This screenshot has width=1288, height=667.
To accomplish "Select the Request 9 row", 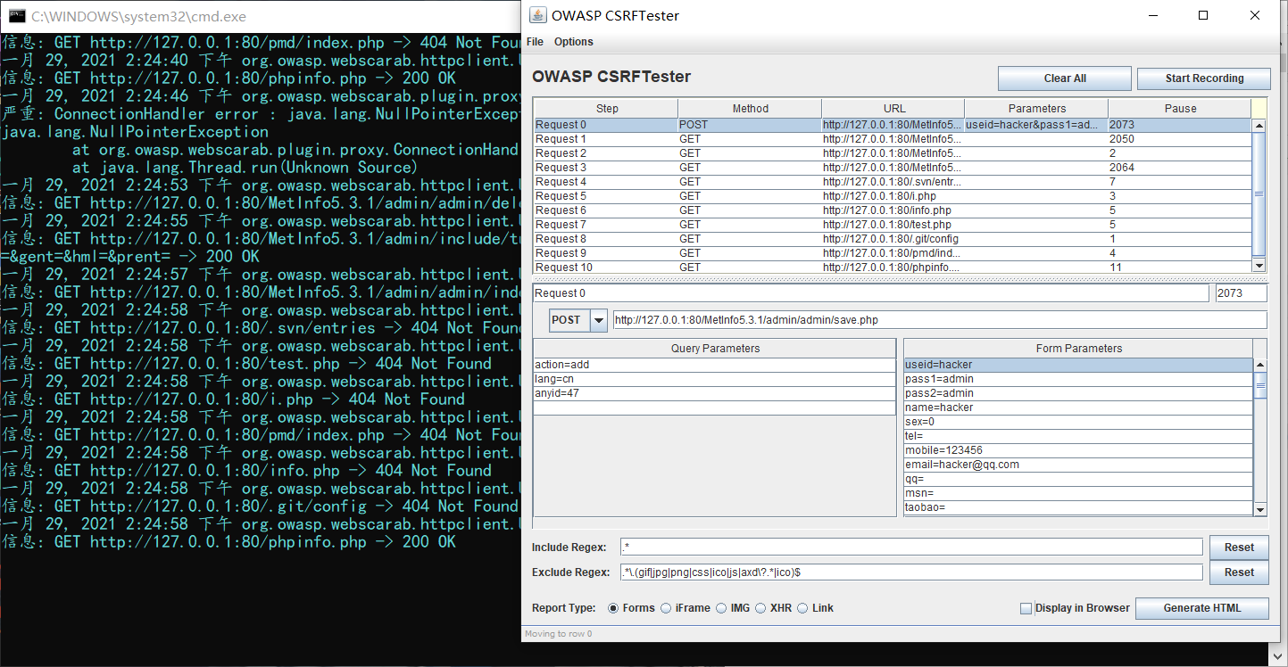I will 893,253.
